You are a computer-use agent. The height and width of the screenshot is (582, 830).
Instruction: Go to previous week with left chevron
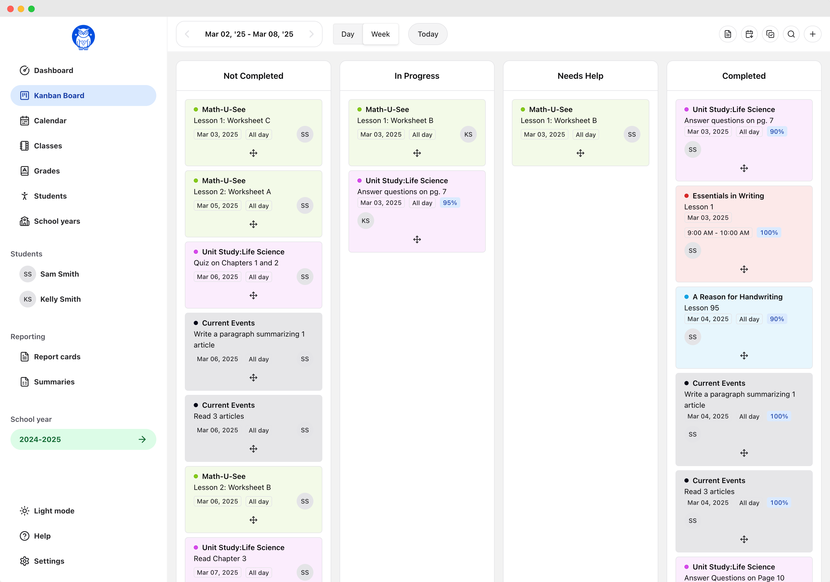point(187,34)
